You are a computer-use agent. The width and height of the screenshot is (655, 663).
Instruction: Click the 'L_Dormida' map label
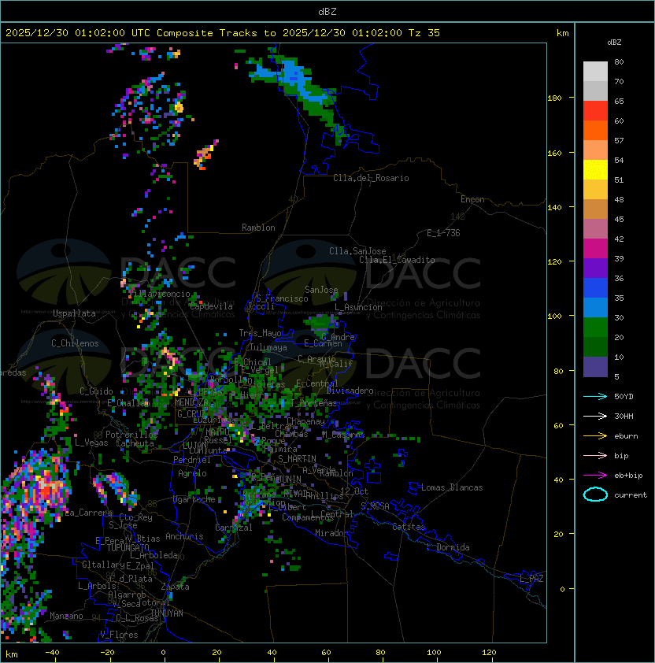click(448, 547)
